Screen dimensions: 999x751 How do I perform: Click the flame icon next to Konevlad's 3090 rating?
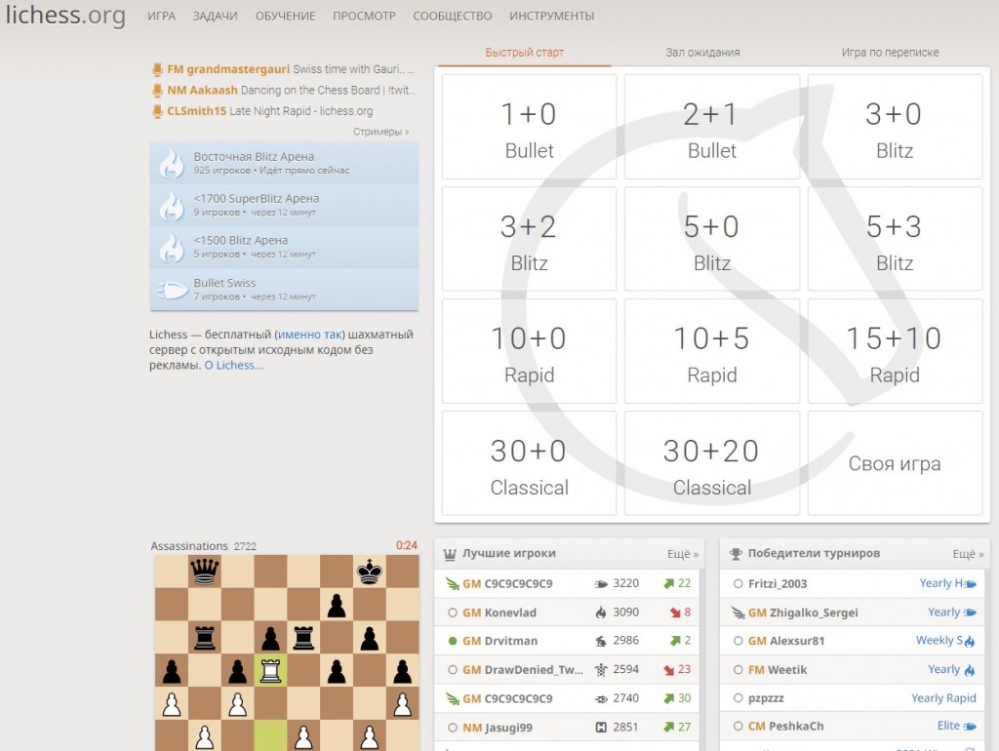(600, 613)
